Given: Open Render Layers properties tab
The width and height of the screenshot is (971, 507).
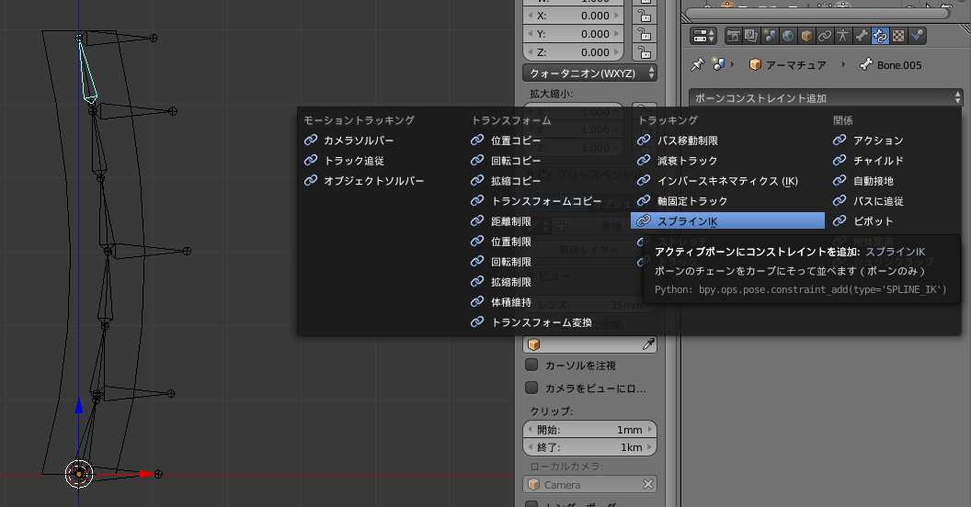Looking at the screenshot, I should (751, 36).
